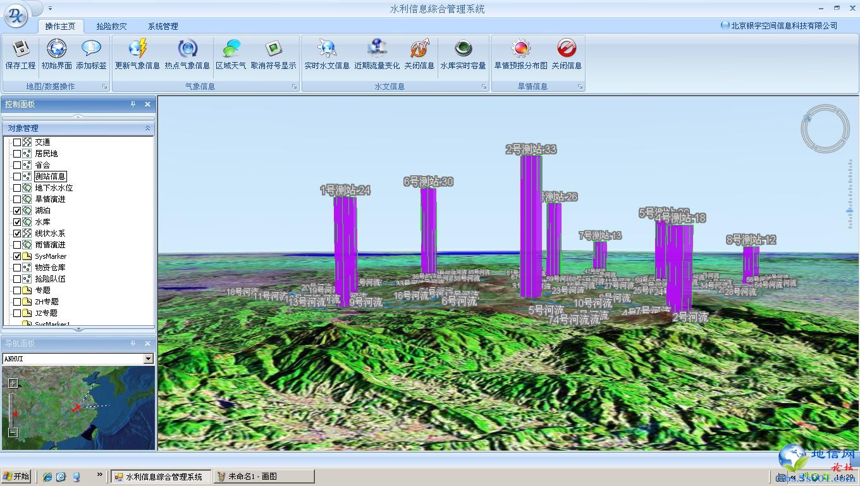860x486 pixels.
Task: Open 水库实时容量 reservoir capacity icon
Action: click(x=463, y=49)
